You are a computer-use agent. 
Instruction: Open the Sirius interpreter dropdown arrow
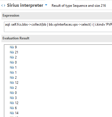pos(46,5)
